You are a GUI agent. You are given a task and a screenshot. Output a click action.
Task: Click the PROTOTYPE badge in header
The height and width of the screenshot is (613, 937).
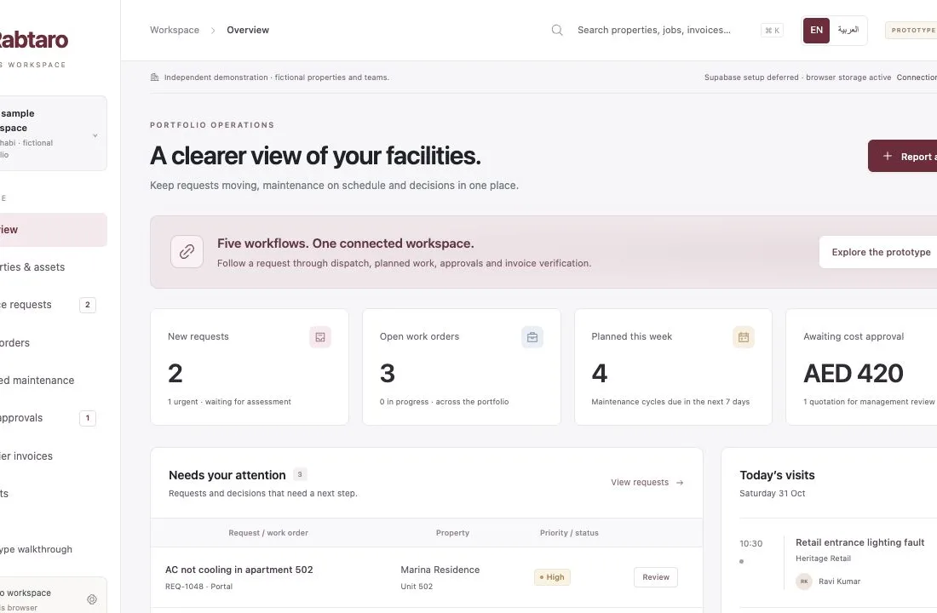pos(912,31)
